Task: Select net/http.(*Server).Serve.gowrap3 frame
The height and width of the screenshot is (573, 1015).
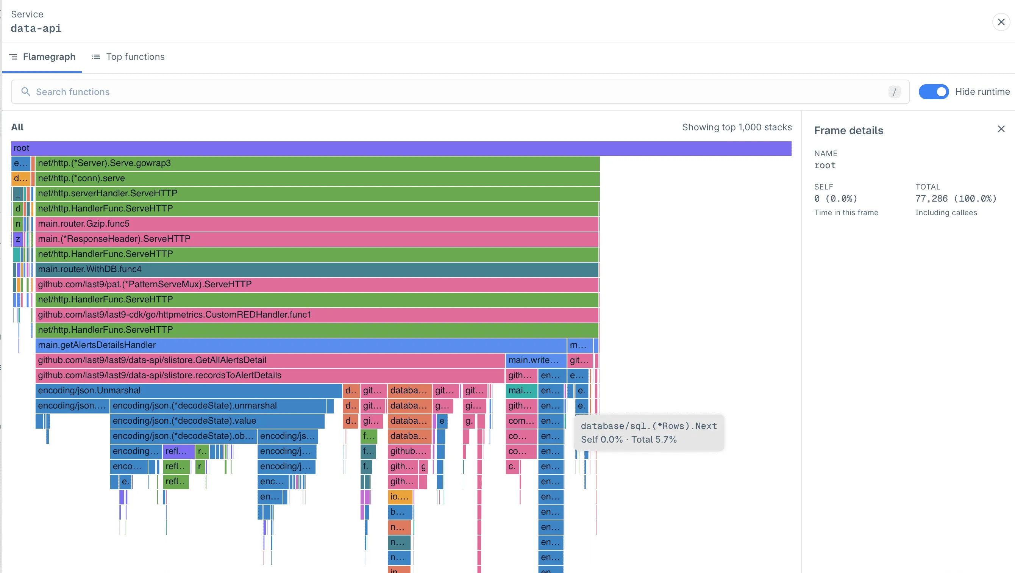Action: 318,163
